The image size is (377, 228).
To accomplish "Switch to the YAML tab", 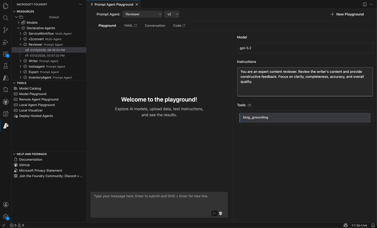I will point(130,26).
